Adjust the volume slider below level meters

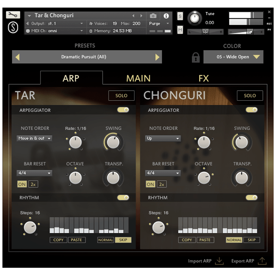pyautogui.click(x=246, y=32)
